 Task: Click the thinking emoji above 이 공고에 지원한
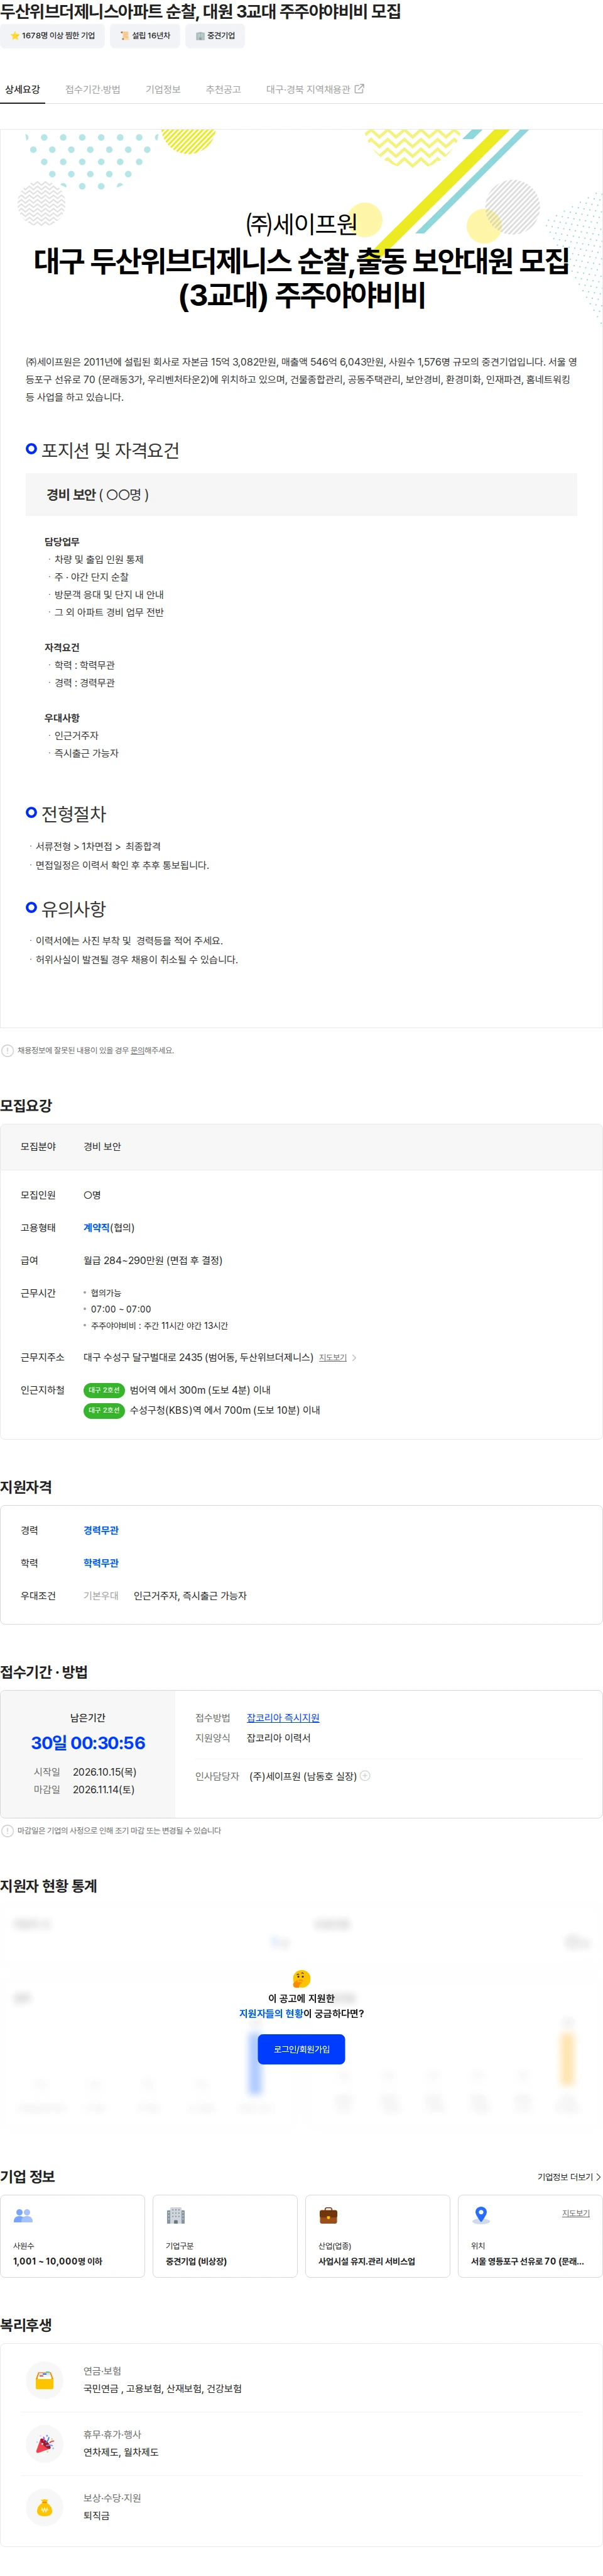tap(301, 1978)
